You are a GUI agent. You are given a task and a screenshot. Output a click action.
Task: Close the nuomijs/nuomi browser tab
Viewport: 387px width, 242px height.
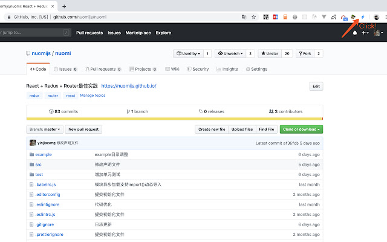pos(53,7)
